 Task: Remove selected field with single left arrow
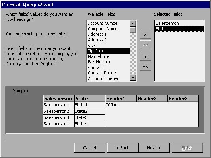(x=145, y=57)
